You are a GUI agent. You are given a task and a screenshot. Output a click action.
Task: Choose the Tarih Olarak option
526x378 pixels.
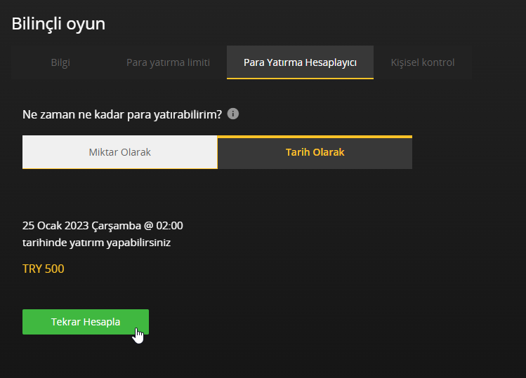coord(315,152)
